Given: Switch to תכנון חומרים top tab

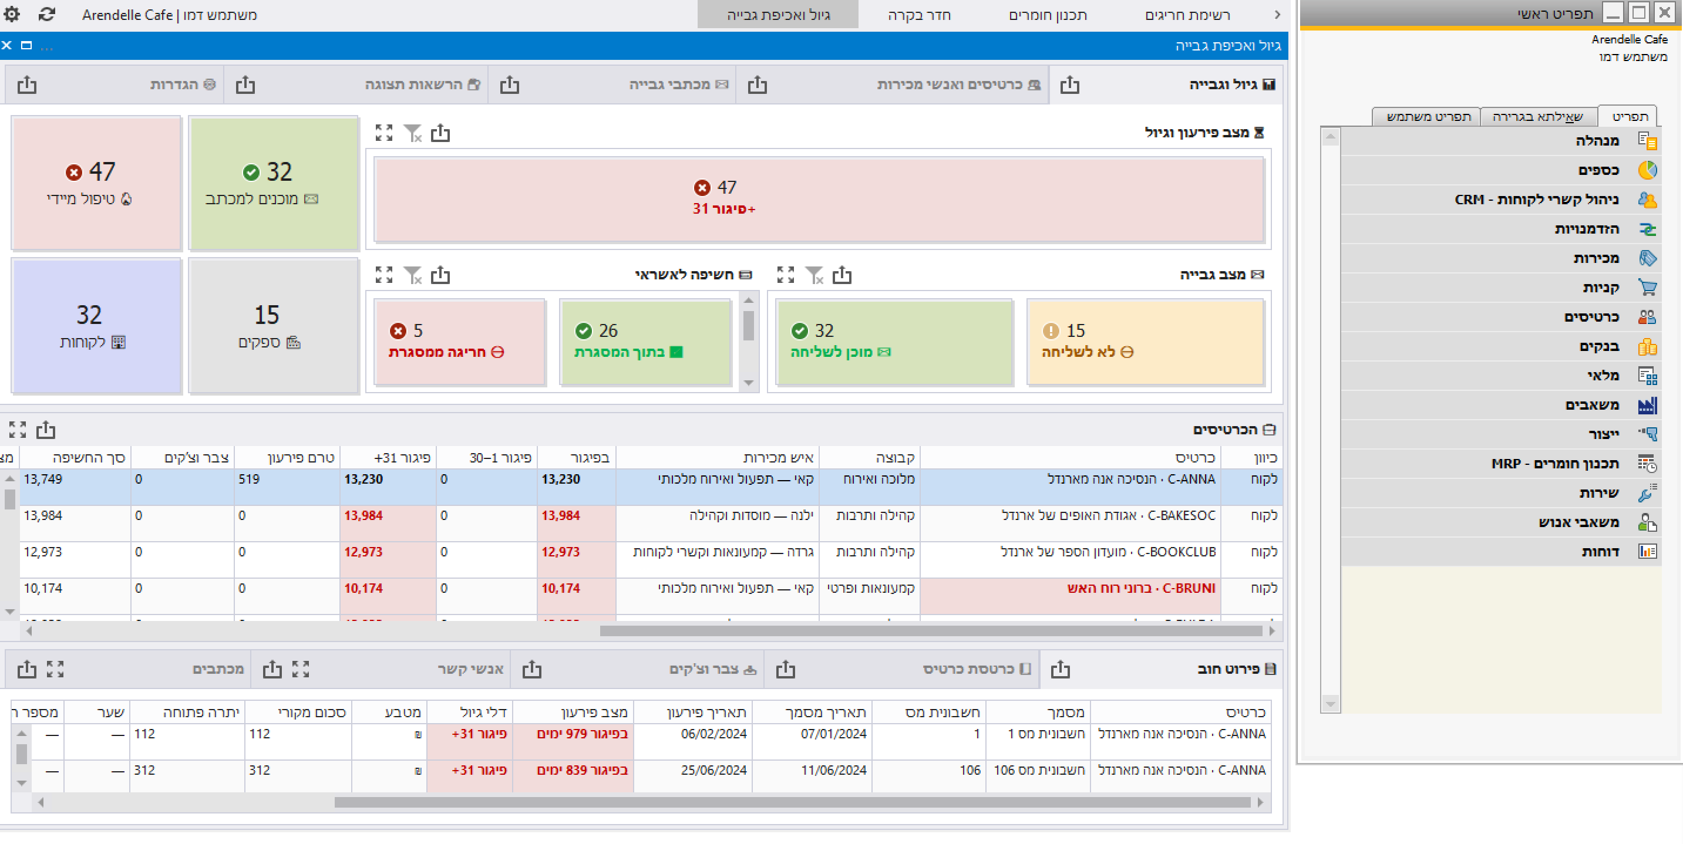Looking at the screenshot, I should (1048, 14).
